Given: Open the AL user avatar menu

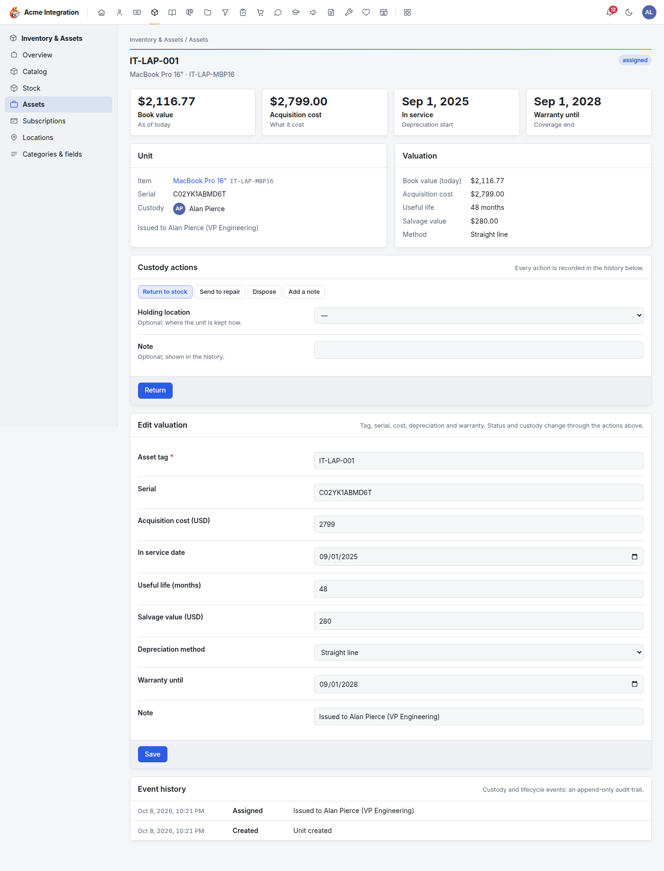Looking at the screenshot, I should coord(649,12).
